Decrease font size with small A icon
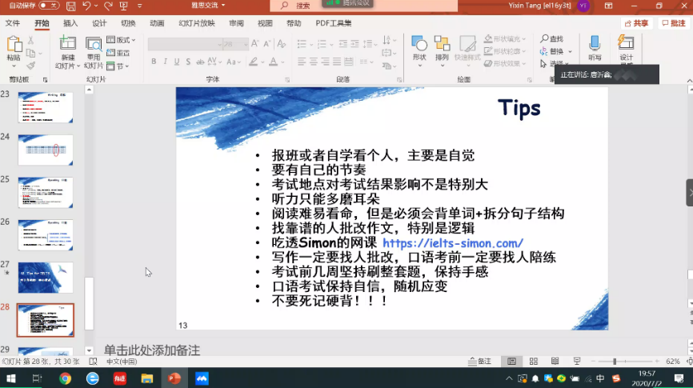 (267, 44)
